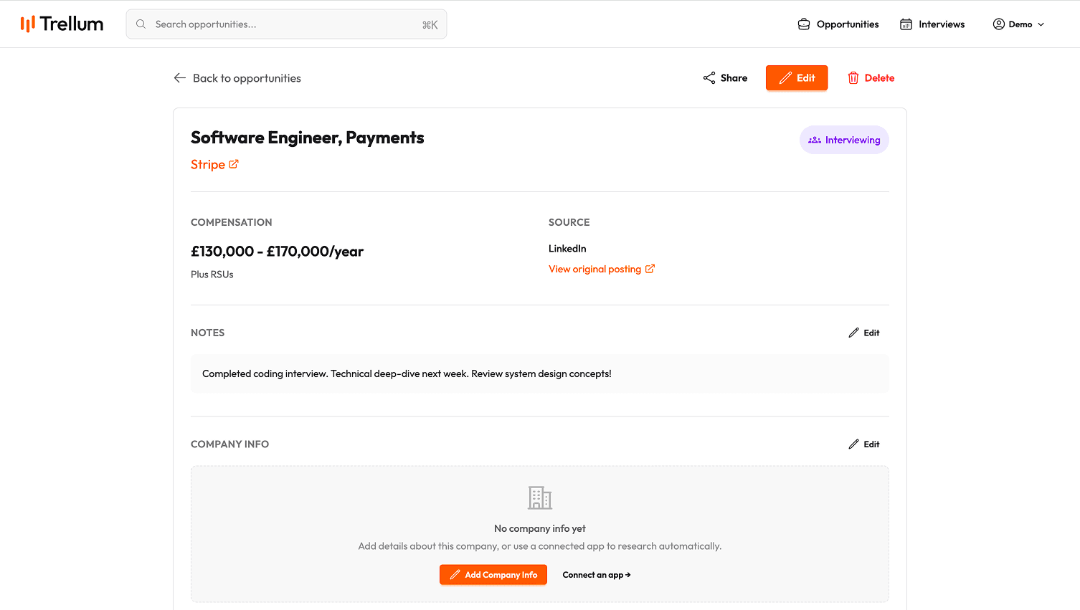The image size is (1080, 610).
Task: Click the View original posting link
Action: coord(595,269)
